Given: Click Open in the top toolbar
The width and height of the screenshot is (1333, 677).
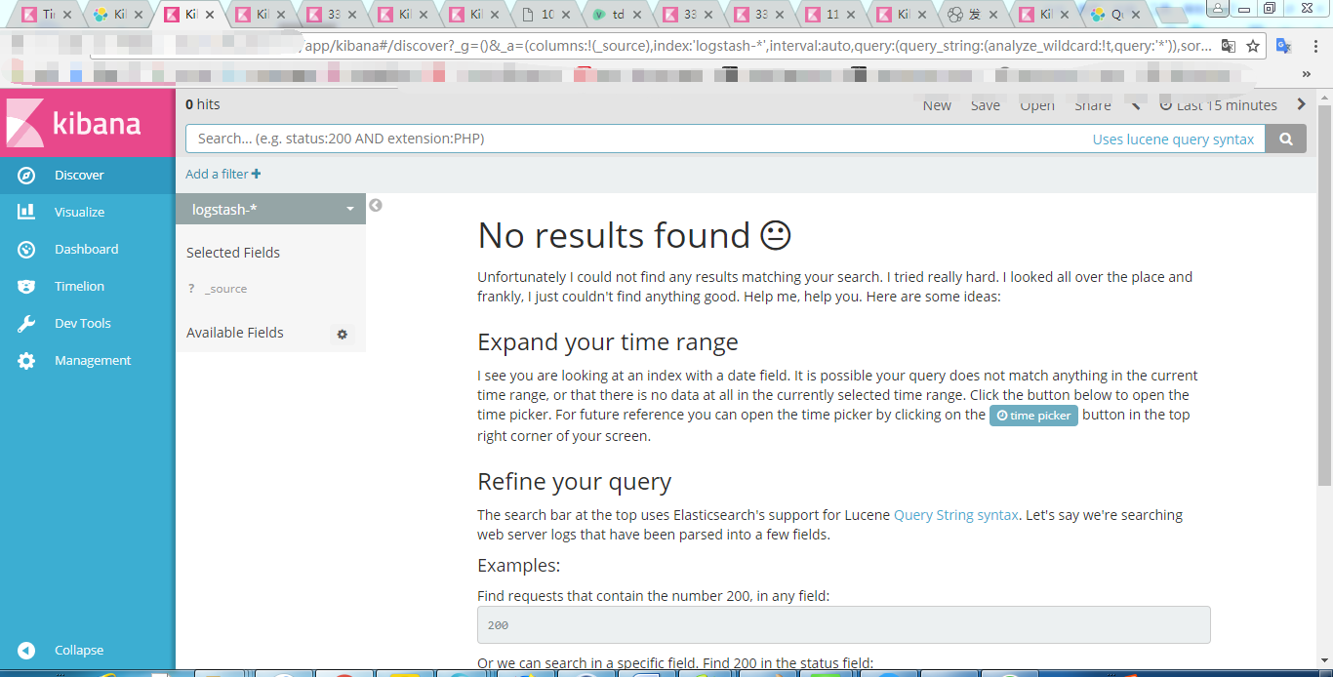Looking at the screenshot, I should pos(1037,105).
